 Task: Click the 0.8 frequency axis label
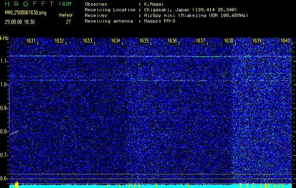pos(3,132)
